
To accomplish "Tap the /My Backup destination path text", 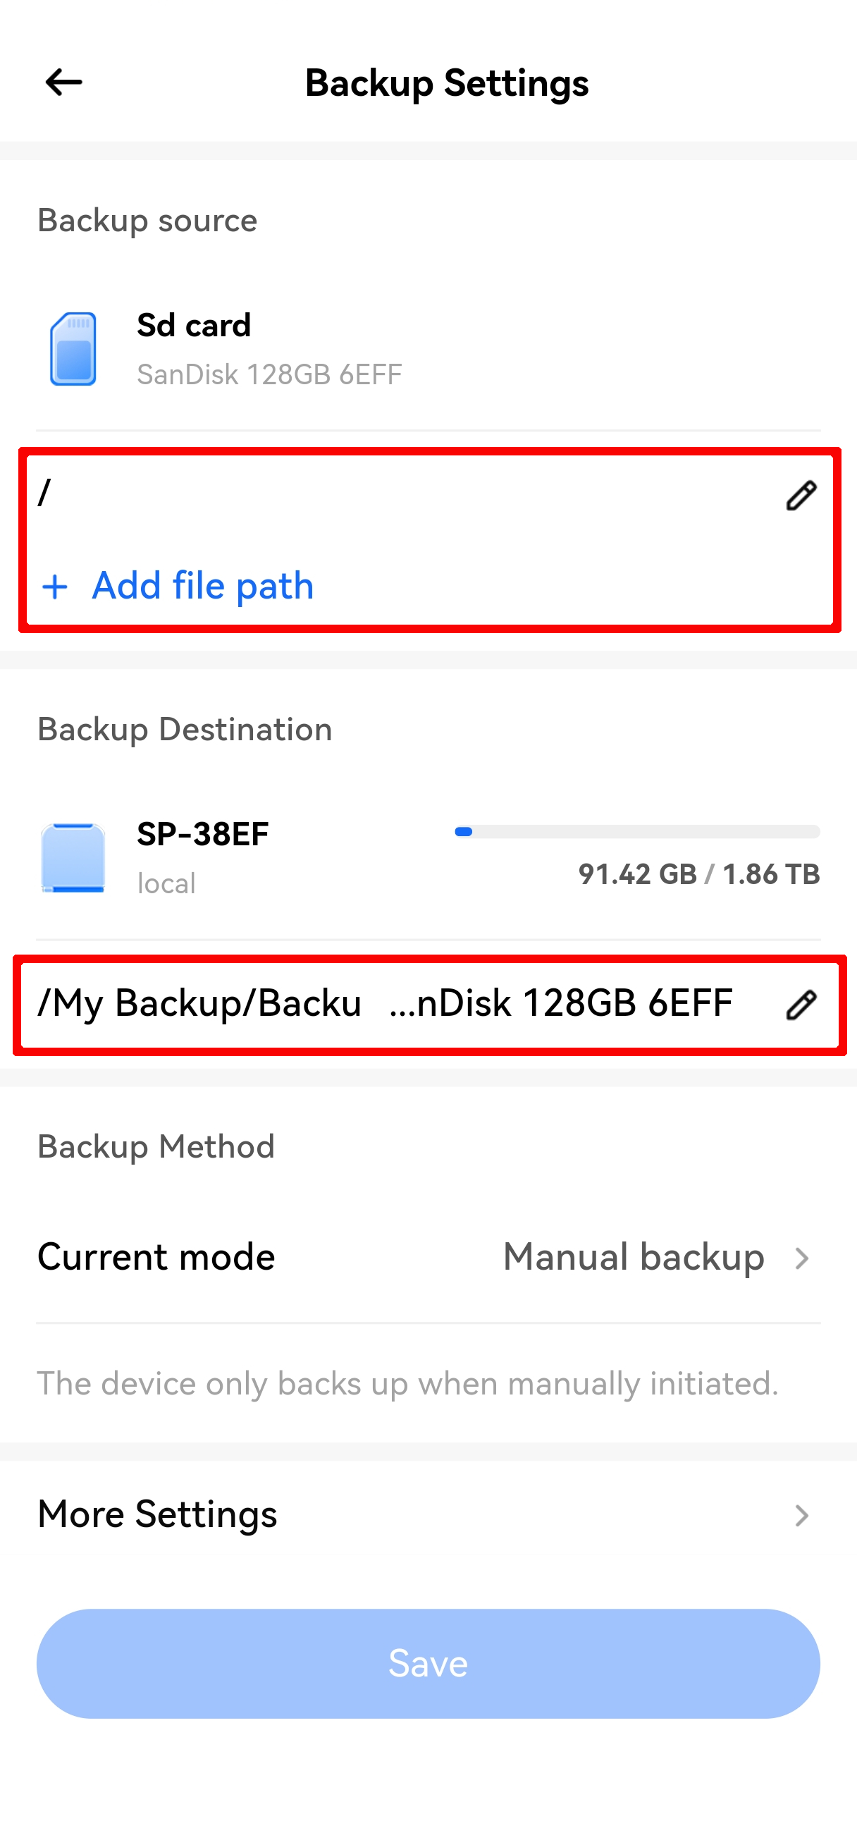I will pyautogui.click(x=384, y=1003).
